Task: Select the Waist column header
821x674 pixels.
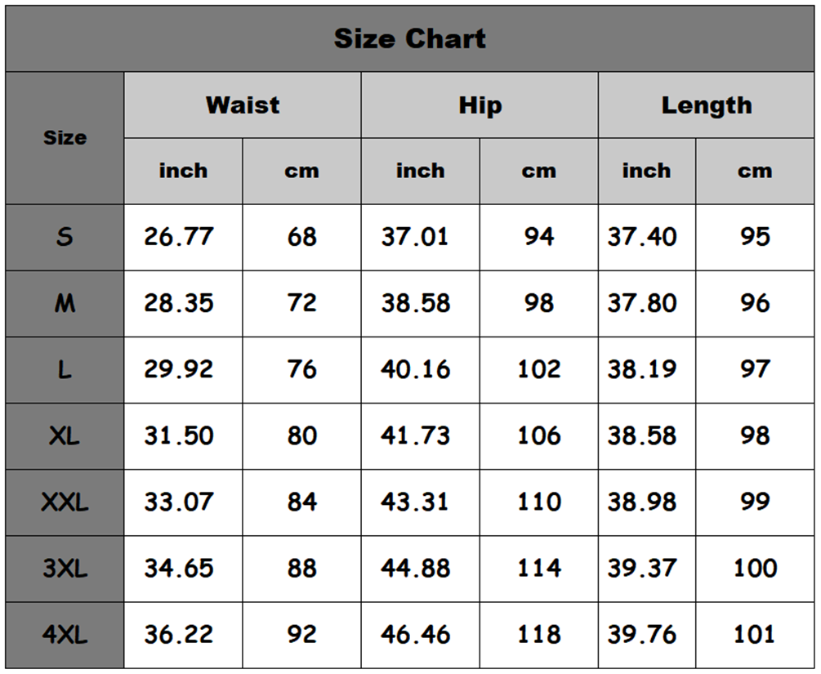Action: point(242,105)
